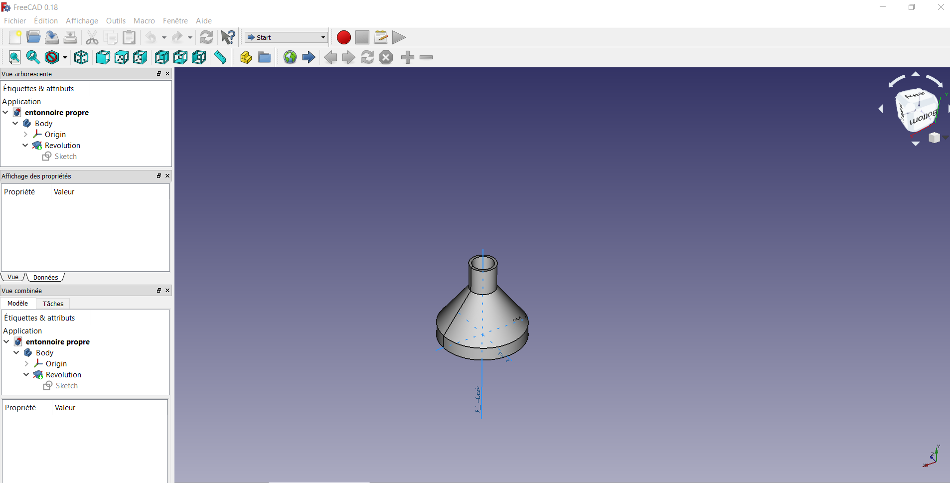Collapse Body node in lower Modèle tree
The height and width of the screenshot is (483, 950).
coord(16,353)
